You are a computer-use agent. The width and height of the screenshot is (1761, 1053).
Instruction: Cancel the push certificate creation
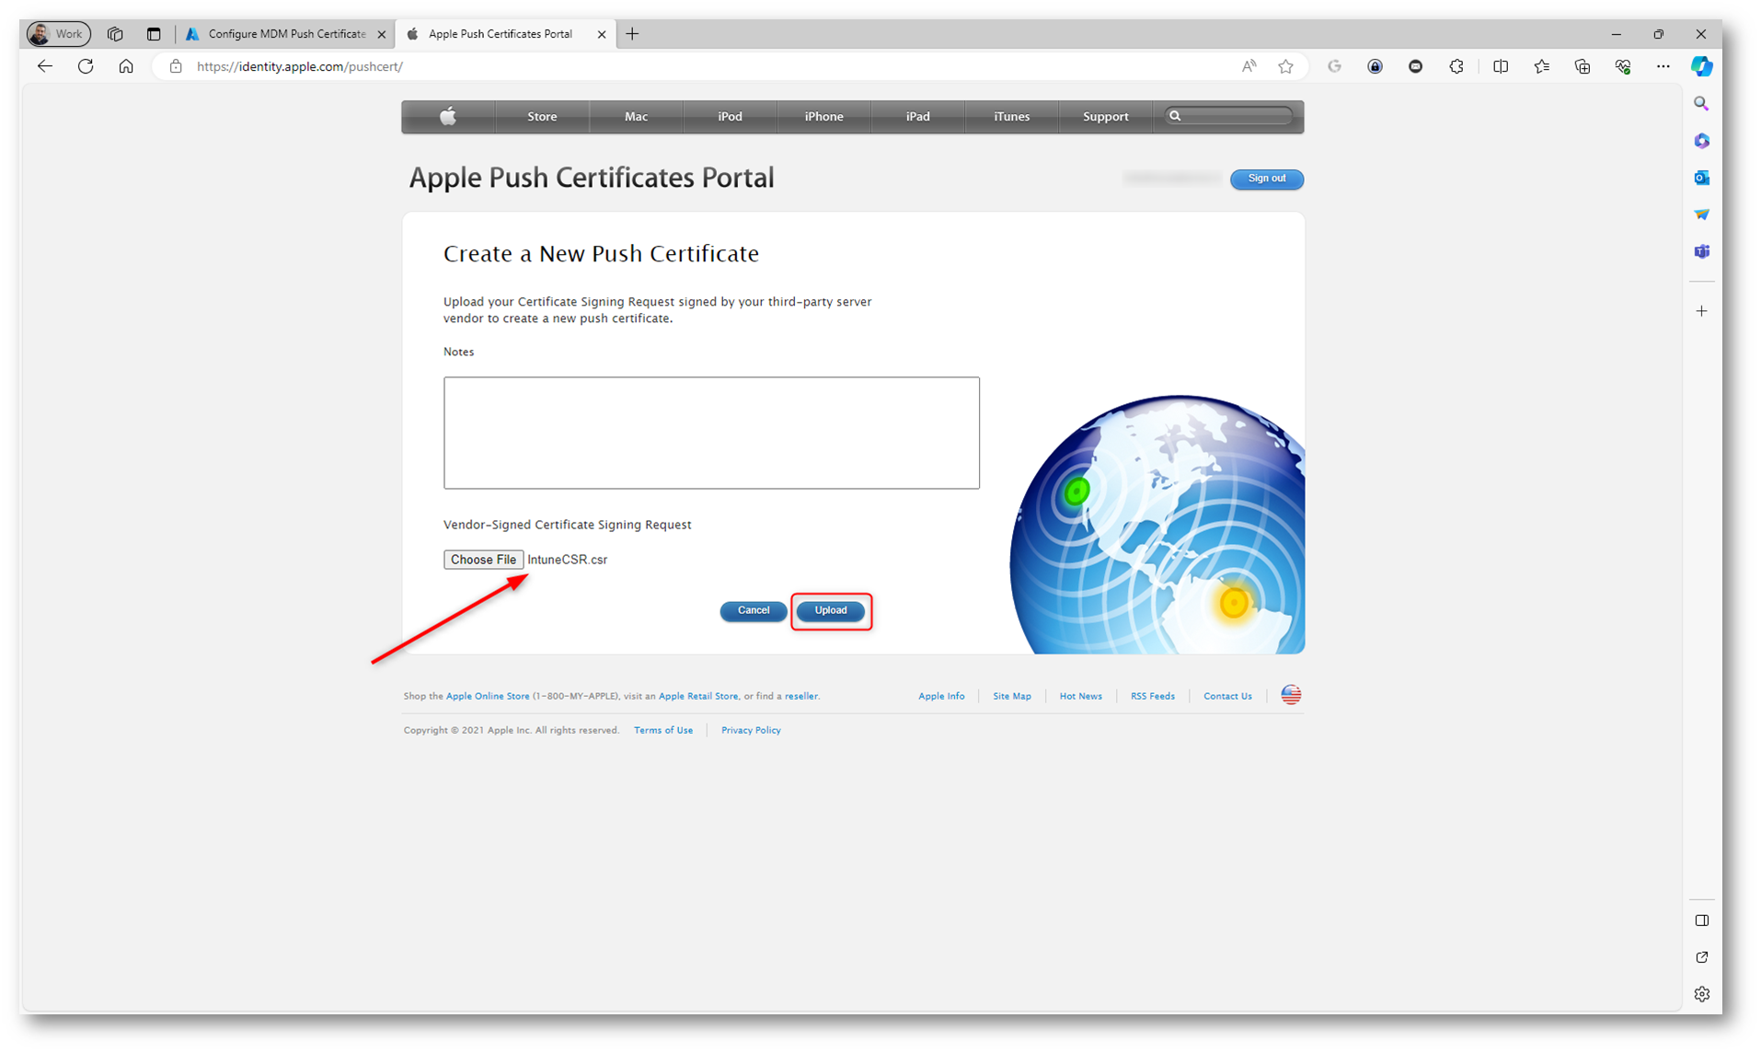click(753, 610)
